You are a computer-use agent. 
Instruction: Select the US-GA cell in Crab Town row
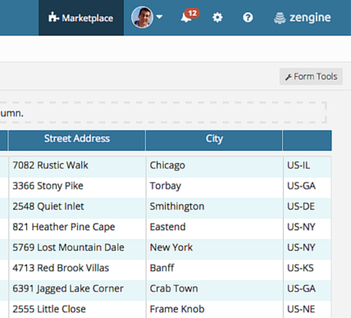[x=308, y=290]
